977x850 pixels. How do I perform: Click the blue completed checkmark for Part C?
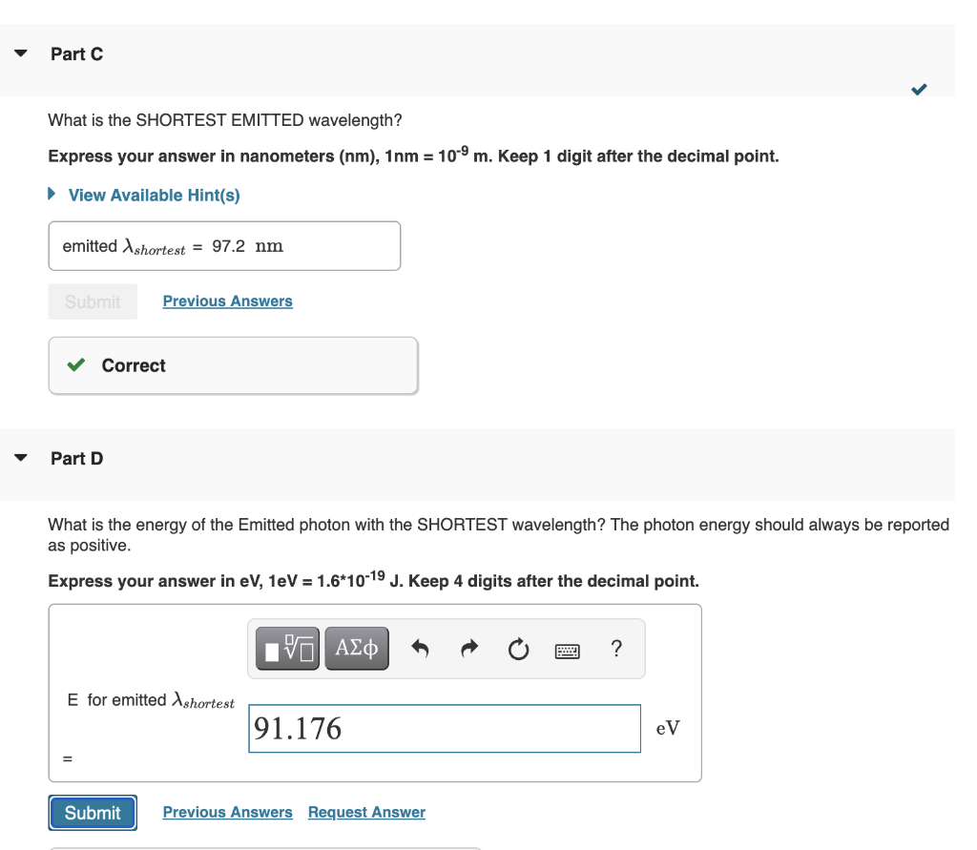coord(919,89)
